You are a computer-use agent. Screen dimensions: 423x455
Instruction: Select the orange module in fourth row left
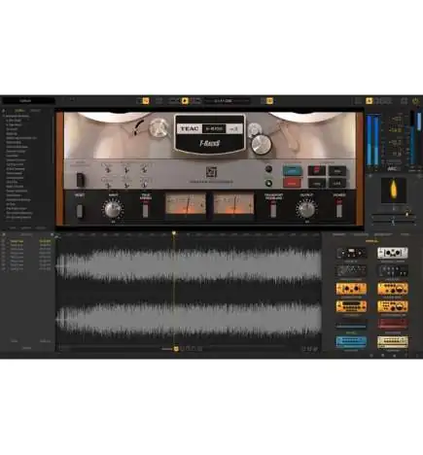[x=351, y=306]
